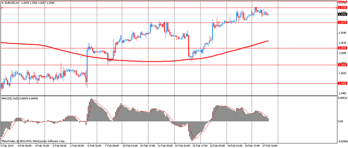
Task: Select the horizontal line at 1.3550
Action: pyautogui.click(x=169, y=65)
